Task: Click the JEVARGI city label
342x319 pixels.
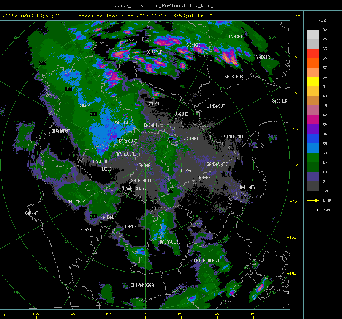Action: (x=234, y=36)
